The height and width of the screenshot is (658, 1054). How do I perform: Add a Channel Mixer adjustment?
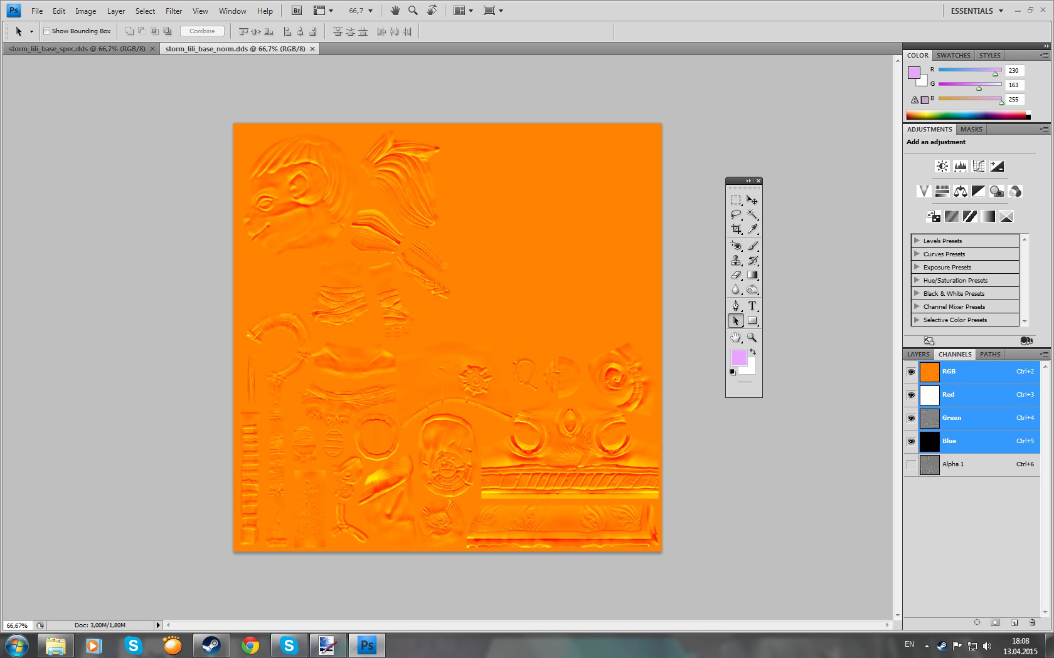(x=1015, y=191)
